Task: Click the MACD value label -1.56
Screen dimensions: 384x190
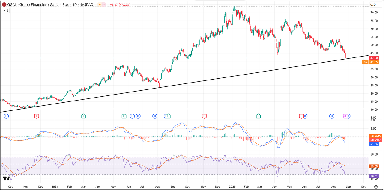Action: (x=374, y=144)
